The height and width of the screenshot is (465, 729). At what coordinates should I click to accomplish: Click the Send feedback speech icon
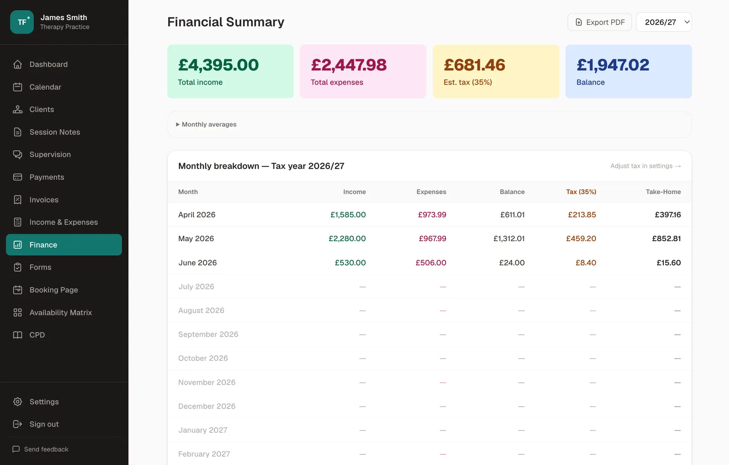tap(16, 449)
